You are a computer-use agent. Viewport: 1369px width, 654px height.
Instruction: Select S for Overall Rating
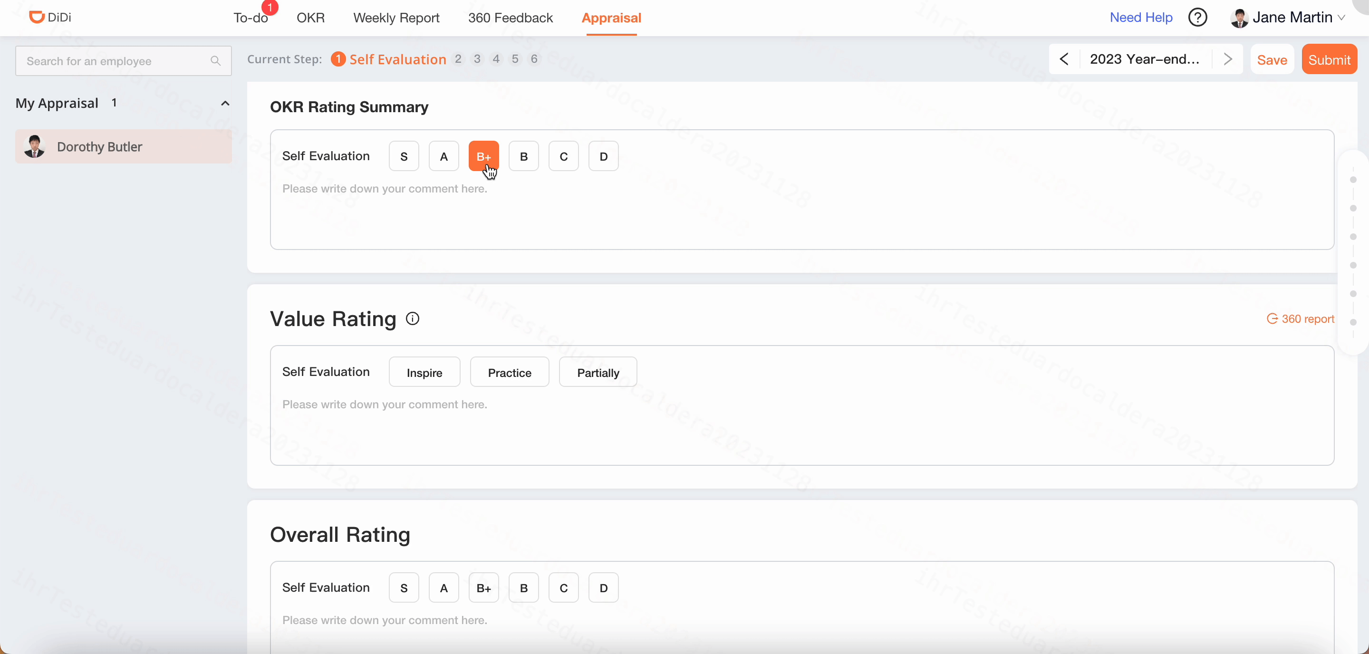point(404,587)
